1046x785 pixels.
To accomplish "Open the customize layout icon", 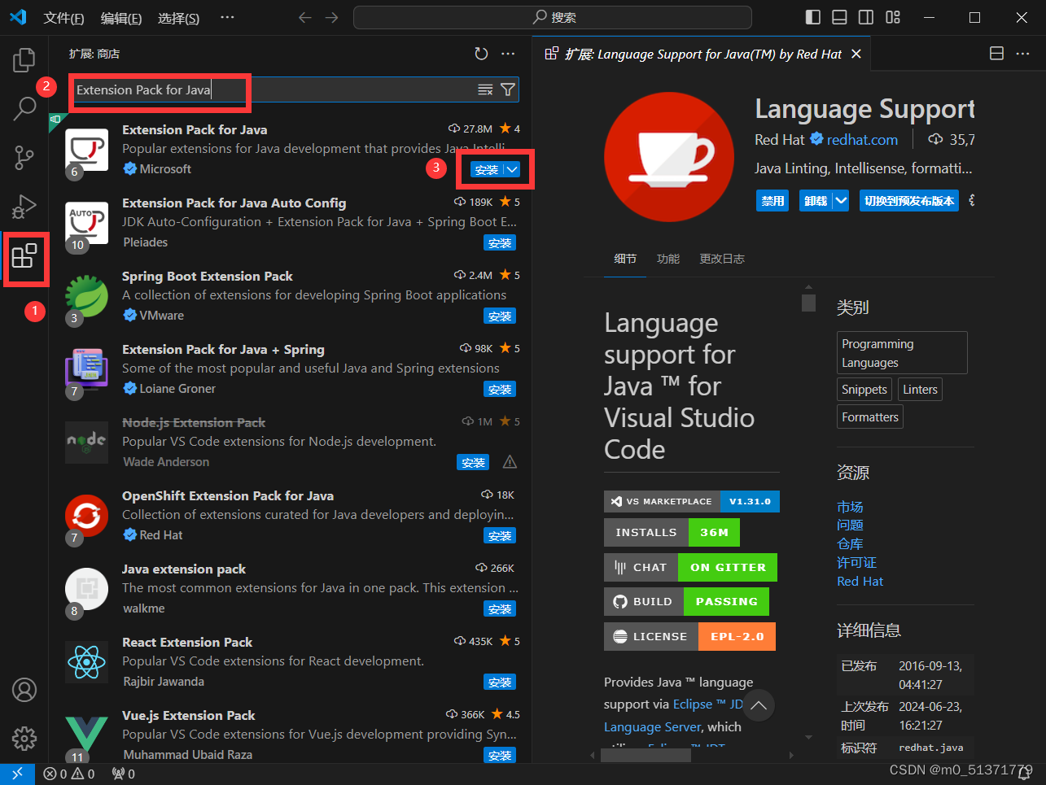I will (x=893, y=17).
